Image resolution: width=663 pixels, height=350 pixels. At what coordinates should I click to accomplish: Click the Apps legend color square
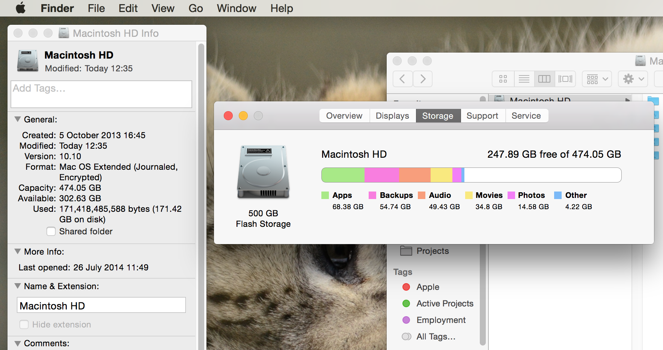(x=325, y=195)
